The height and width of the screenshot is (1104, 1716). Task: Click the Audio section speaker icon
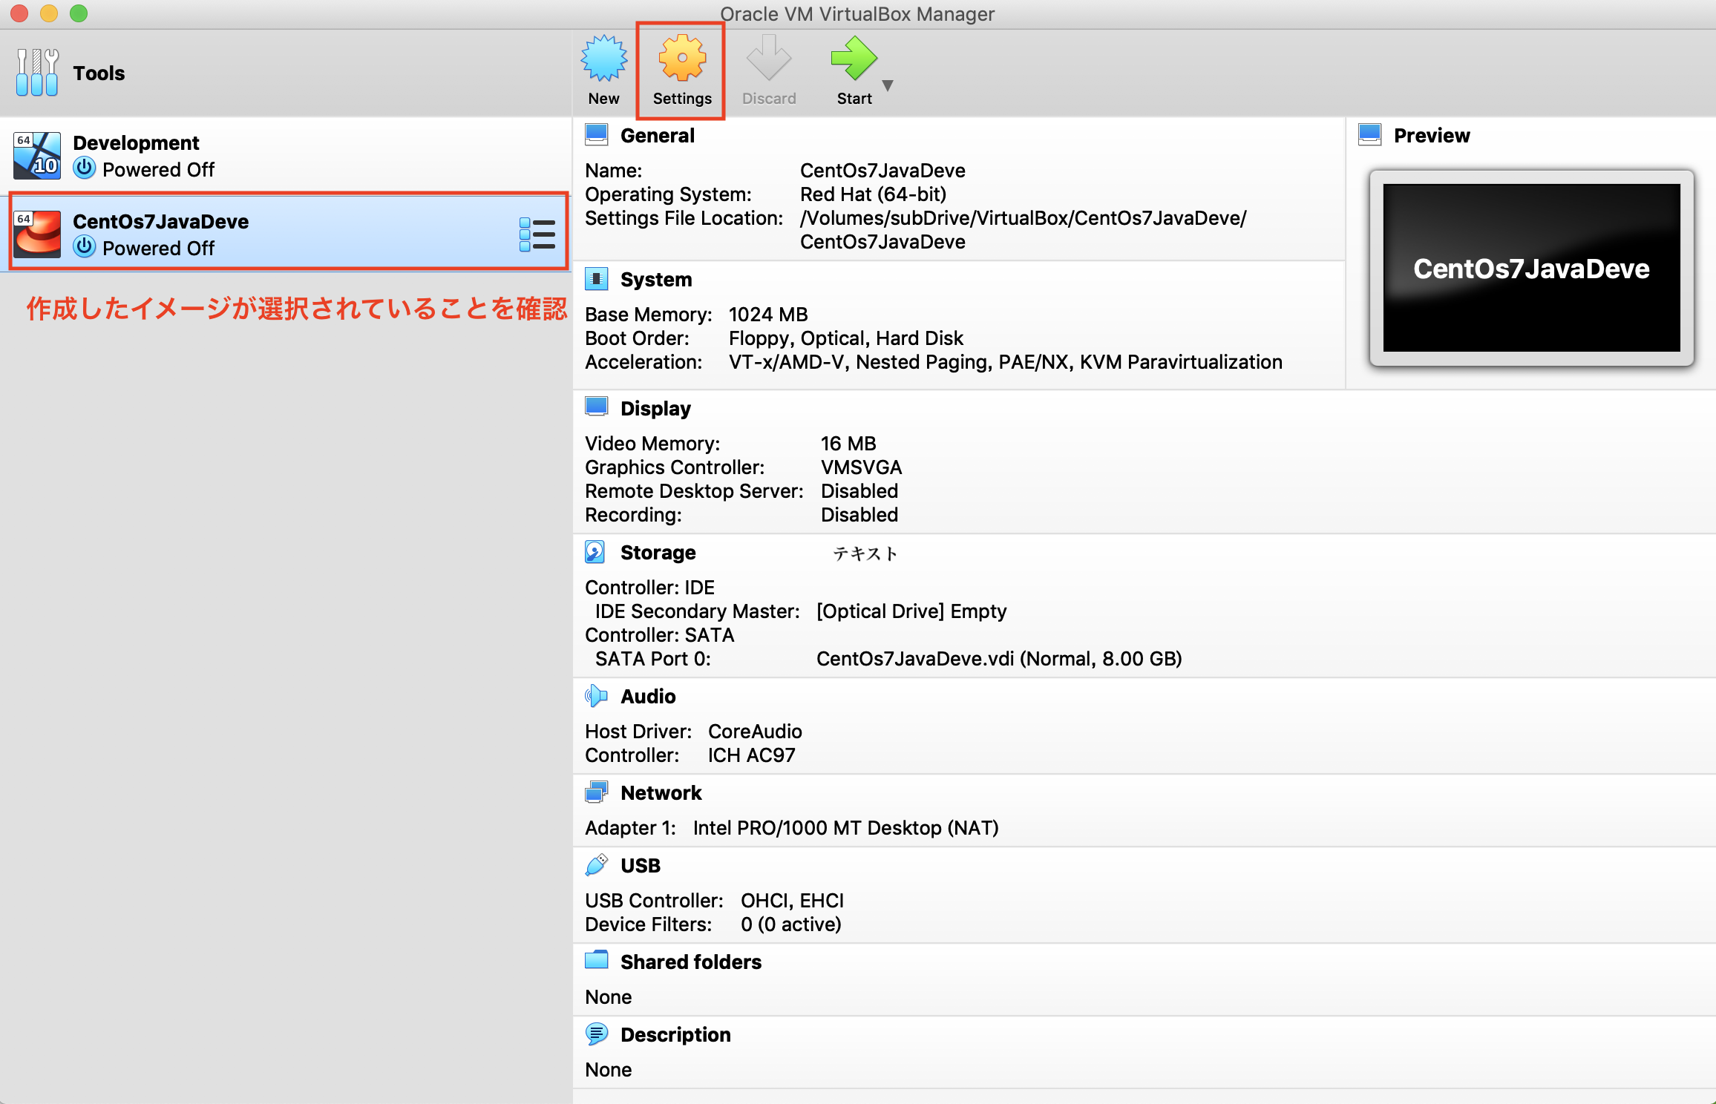click(x=595, y=696)
